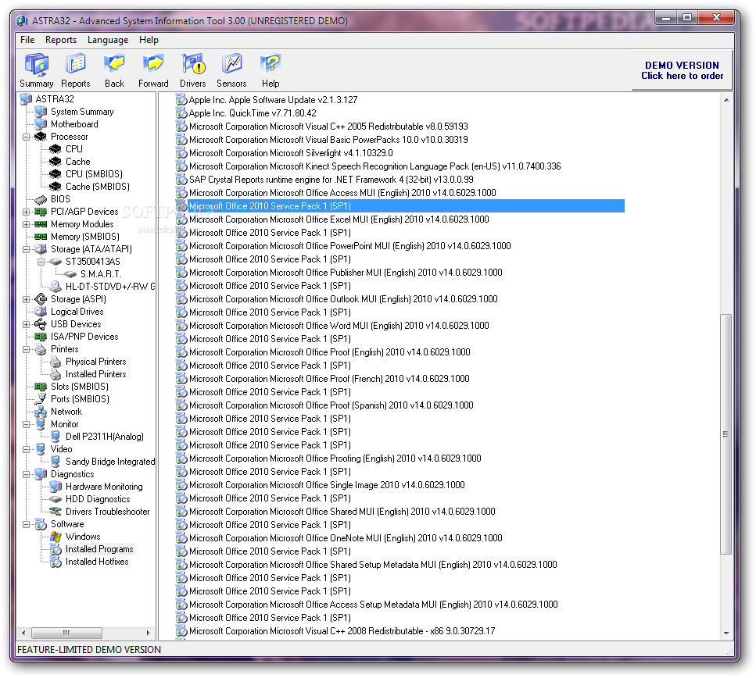Select the Office Proof (French) 2010 entry
756x678 pixels.
pyautogui.click(x=329, y=379)
